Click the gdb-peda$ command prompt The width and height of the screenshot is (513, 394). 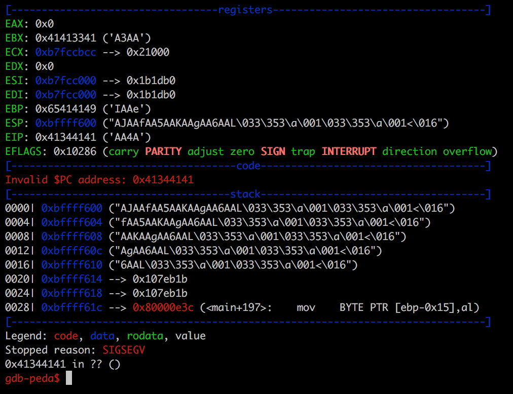32,378
